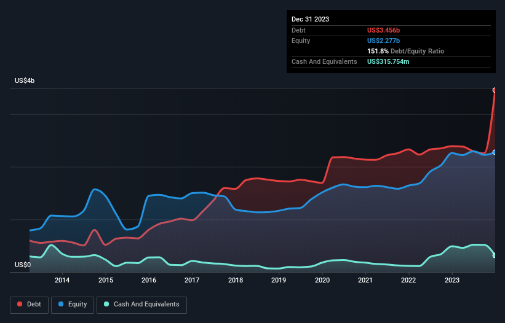The height and width of the screenshot is (323, 505).
Task: Click the 2014 x-axis label
Action: pos(62,280)
